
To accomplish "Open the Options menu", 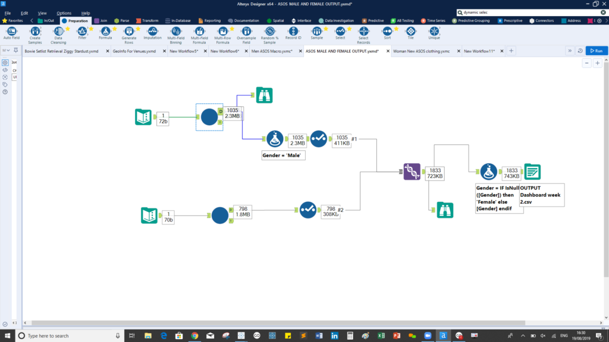I will click(64, 12).
